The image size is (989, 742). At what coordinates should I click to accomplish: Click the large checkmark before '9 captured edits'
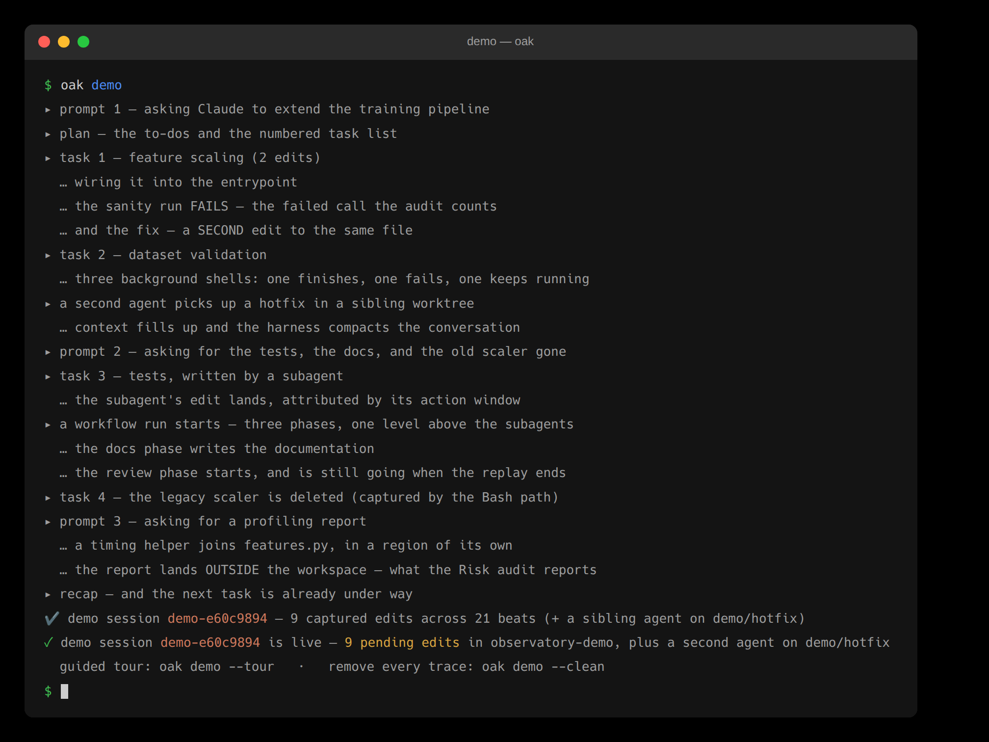52,618
